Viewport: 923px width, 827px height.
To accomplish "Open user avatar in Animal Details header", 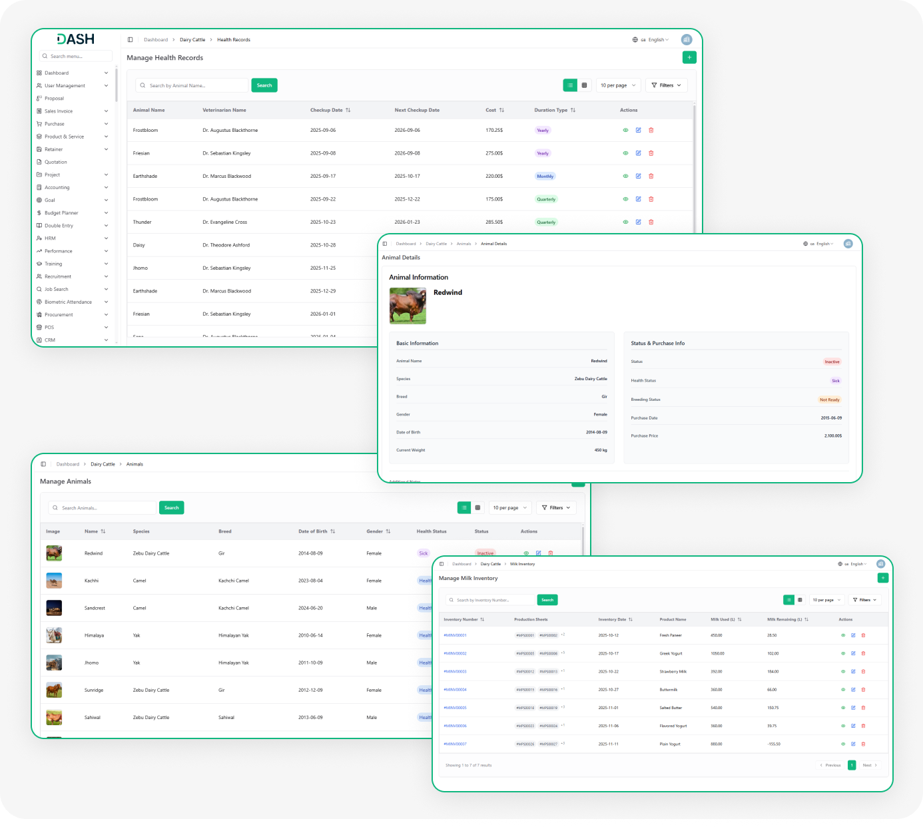I will pos(848,244).
